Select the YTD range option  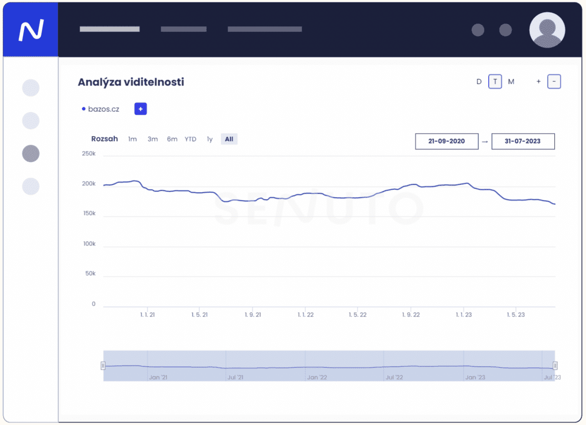click(x=190, y=139)
